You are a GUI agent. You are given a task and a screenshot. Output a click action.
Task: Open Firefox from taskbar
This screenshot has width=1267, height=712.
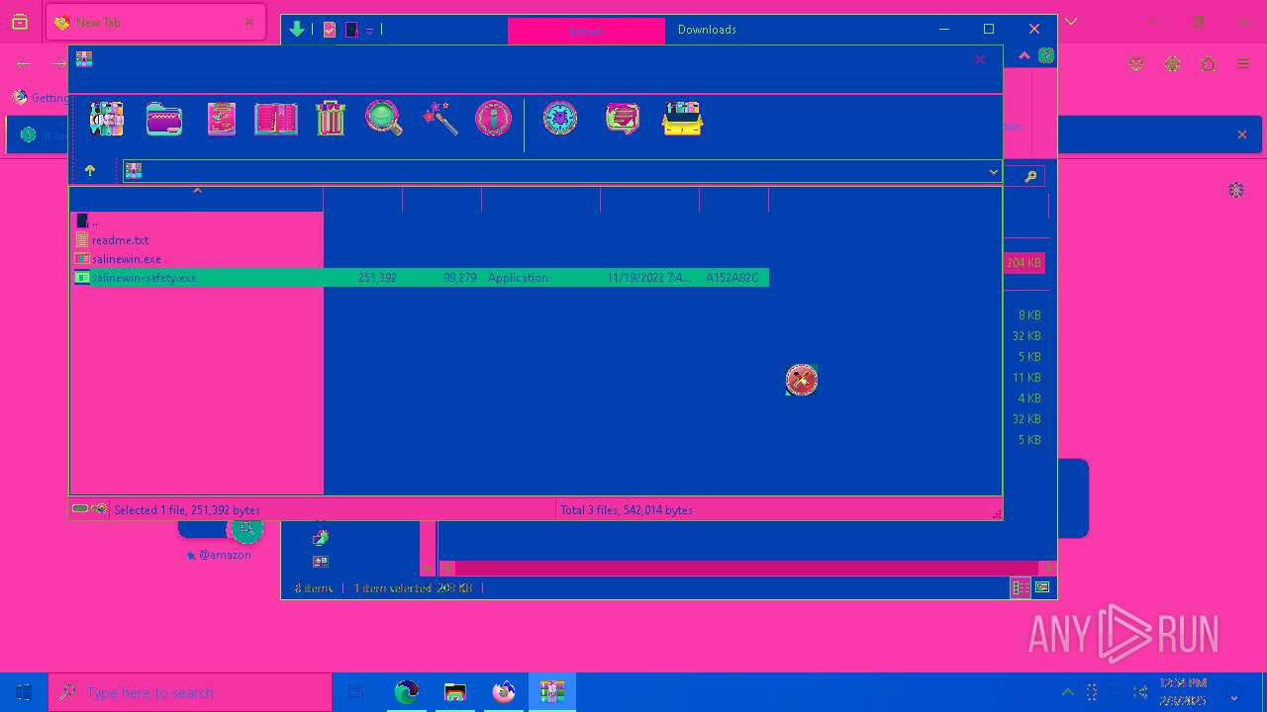(x=504, y=692)
